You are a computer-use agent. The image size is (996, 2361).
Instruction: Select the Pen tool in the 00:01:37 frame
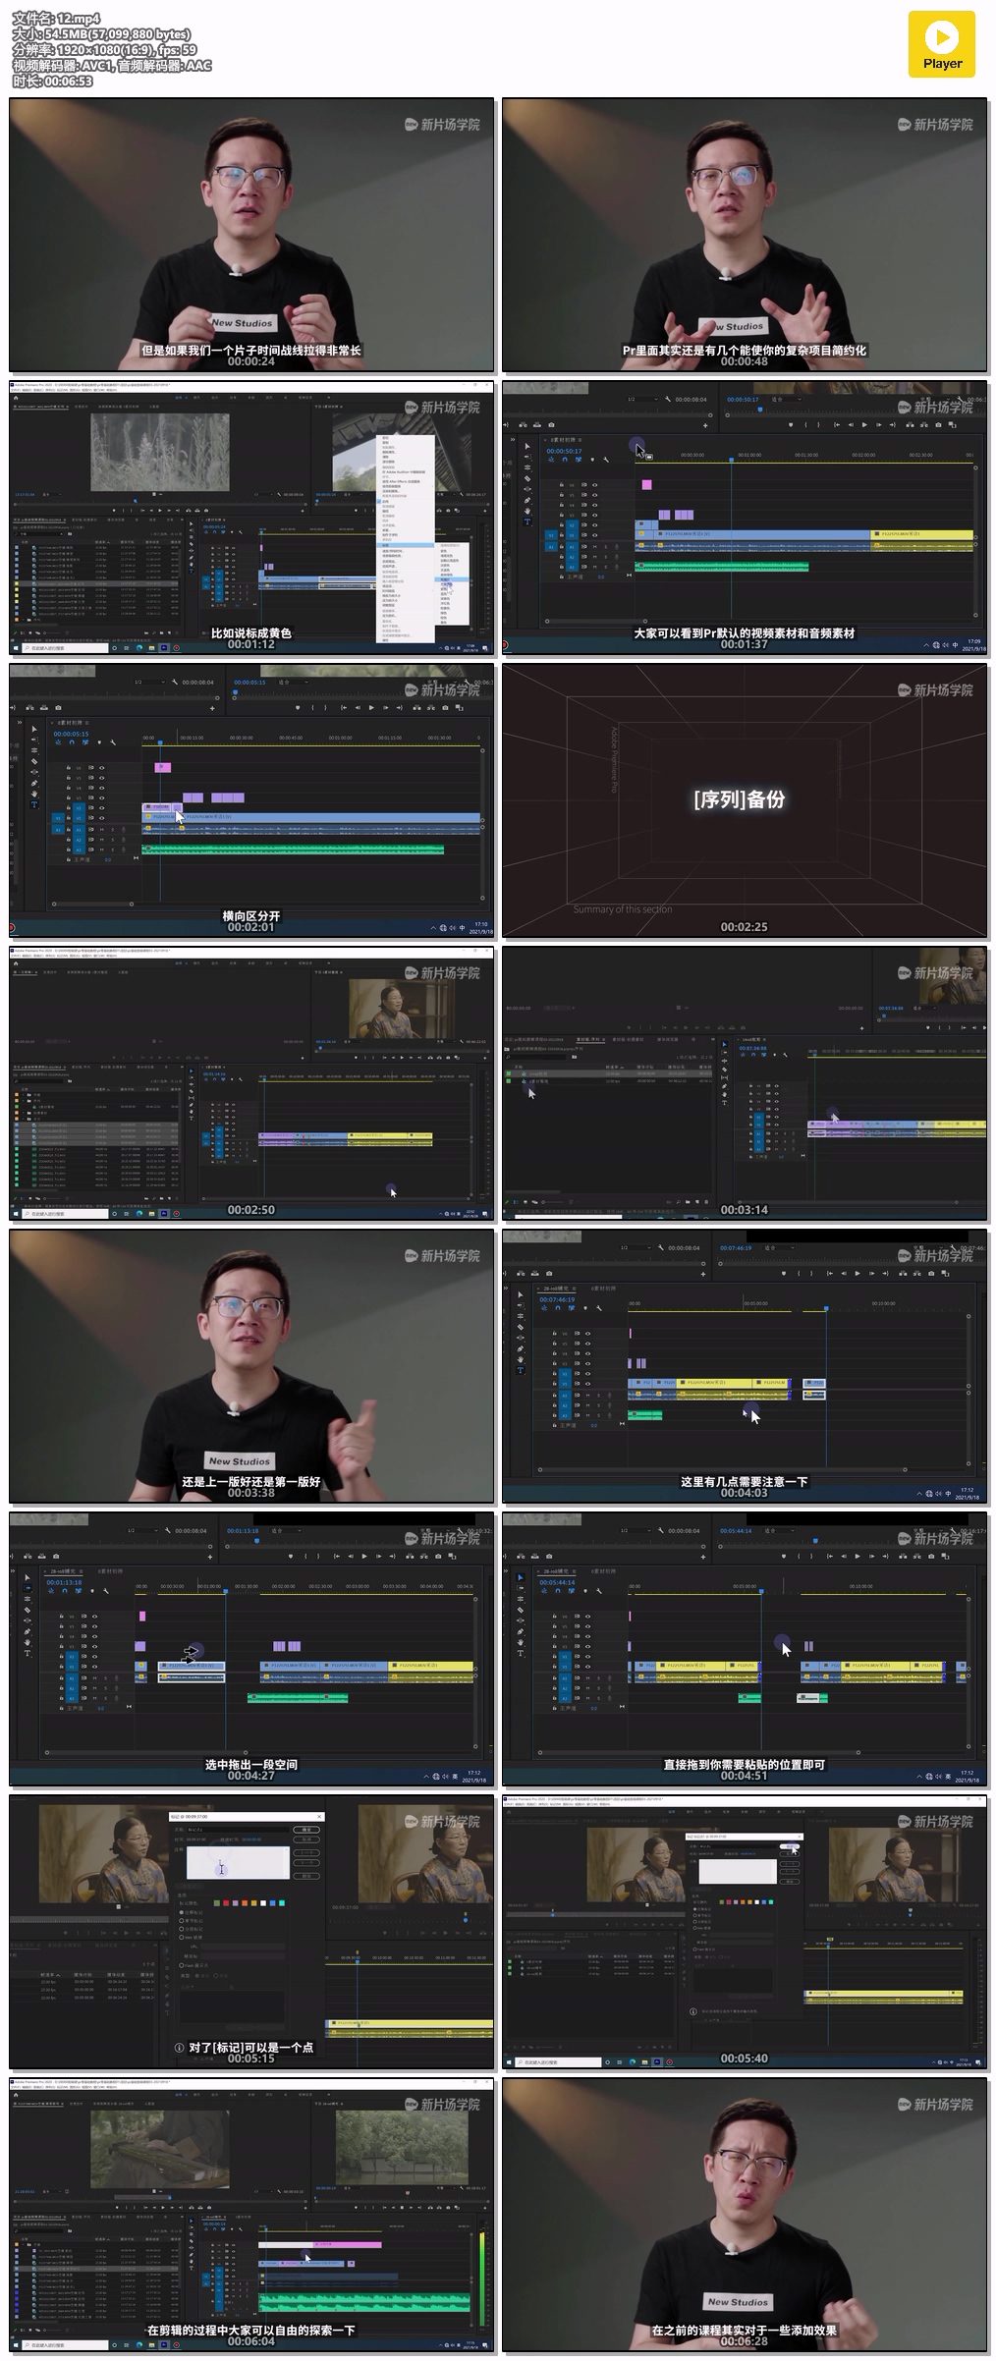(x=527, y=500)
